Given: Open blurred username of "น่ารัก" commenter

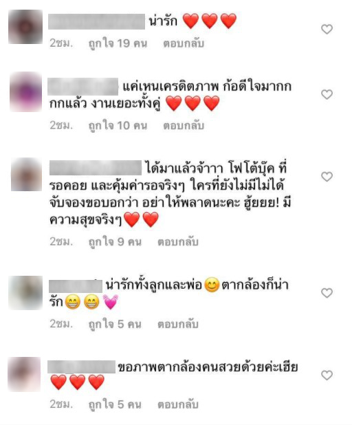Looking at the screenshot, I should tap(97, 22).
